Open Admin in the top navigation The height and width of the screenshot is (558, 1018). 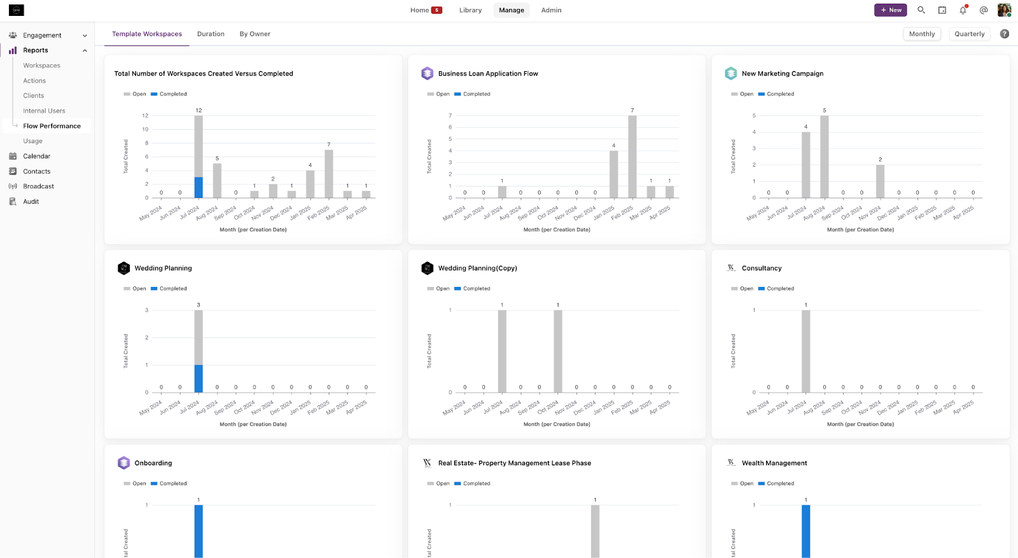[552, 10]
